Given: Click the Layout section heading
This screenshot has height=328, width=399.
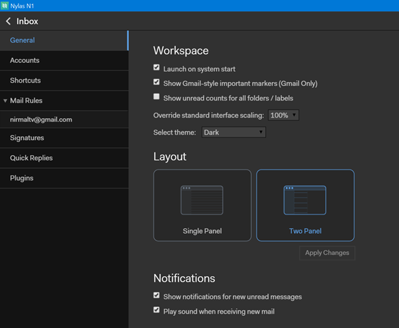Looking at the screenshot, I should pos(170,156).
